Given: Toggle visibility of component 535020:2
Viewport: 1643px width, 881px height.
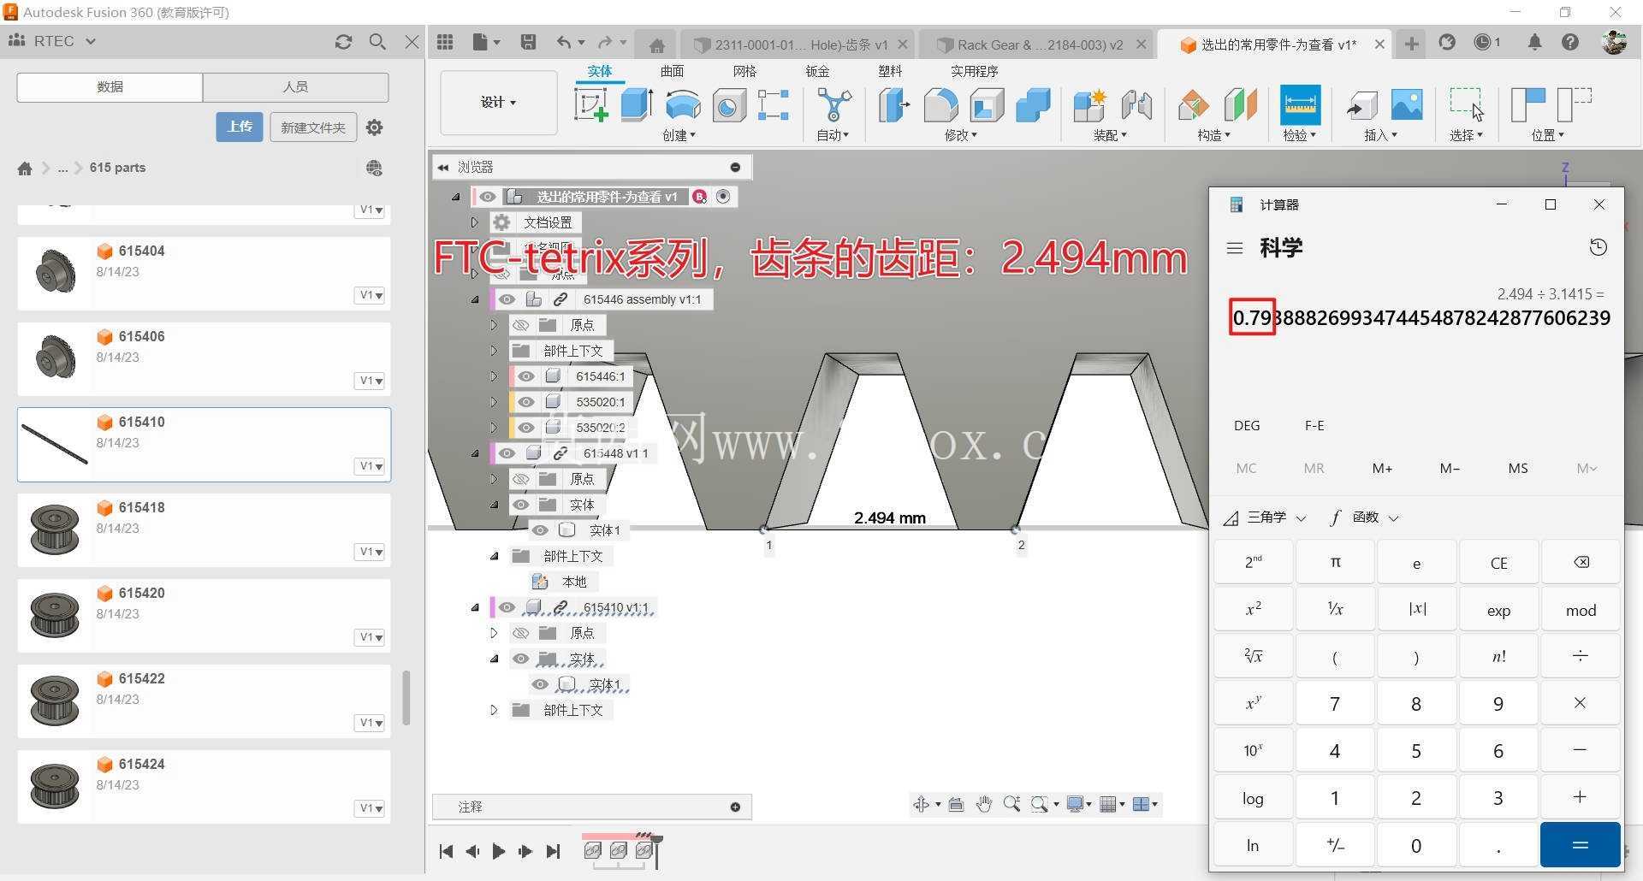Looking at the screenshot, I should click(526, 428).
